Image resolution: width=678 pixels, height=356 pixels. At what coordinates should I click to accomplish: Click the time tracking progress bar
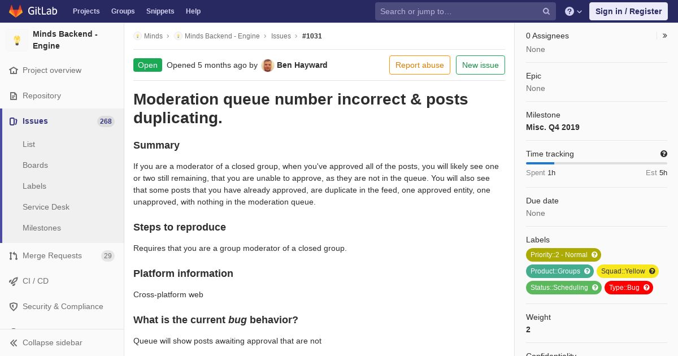click(597, 163)
